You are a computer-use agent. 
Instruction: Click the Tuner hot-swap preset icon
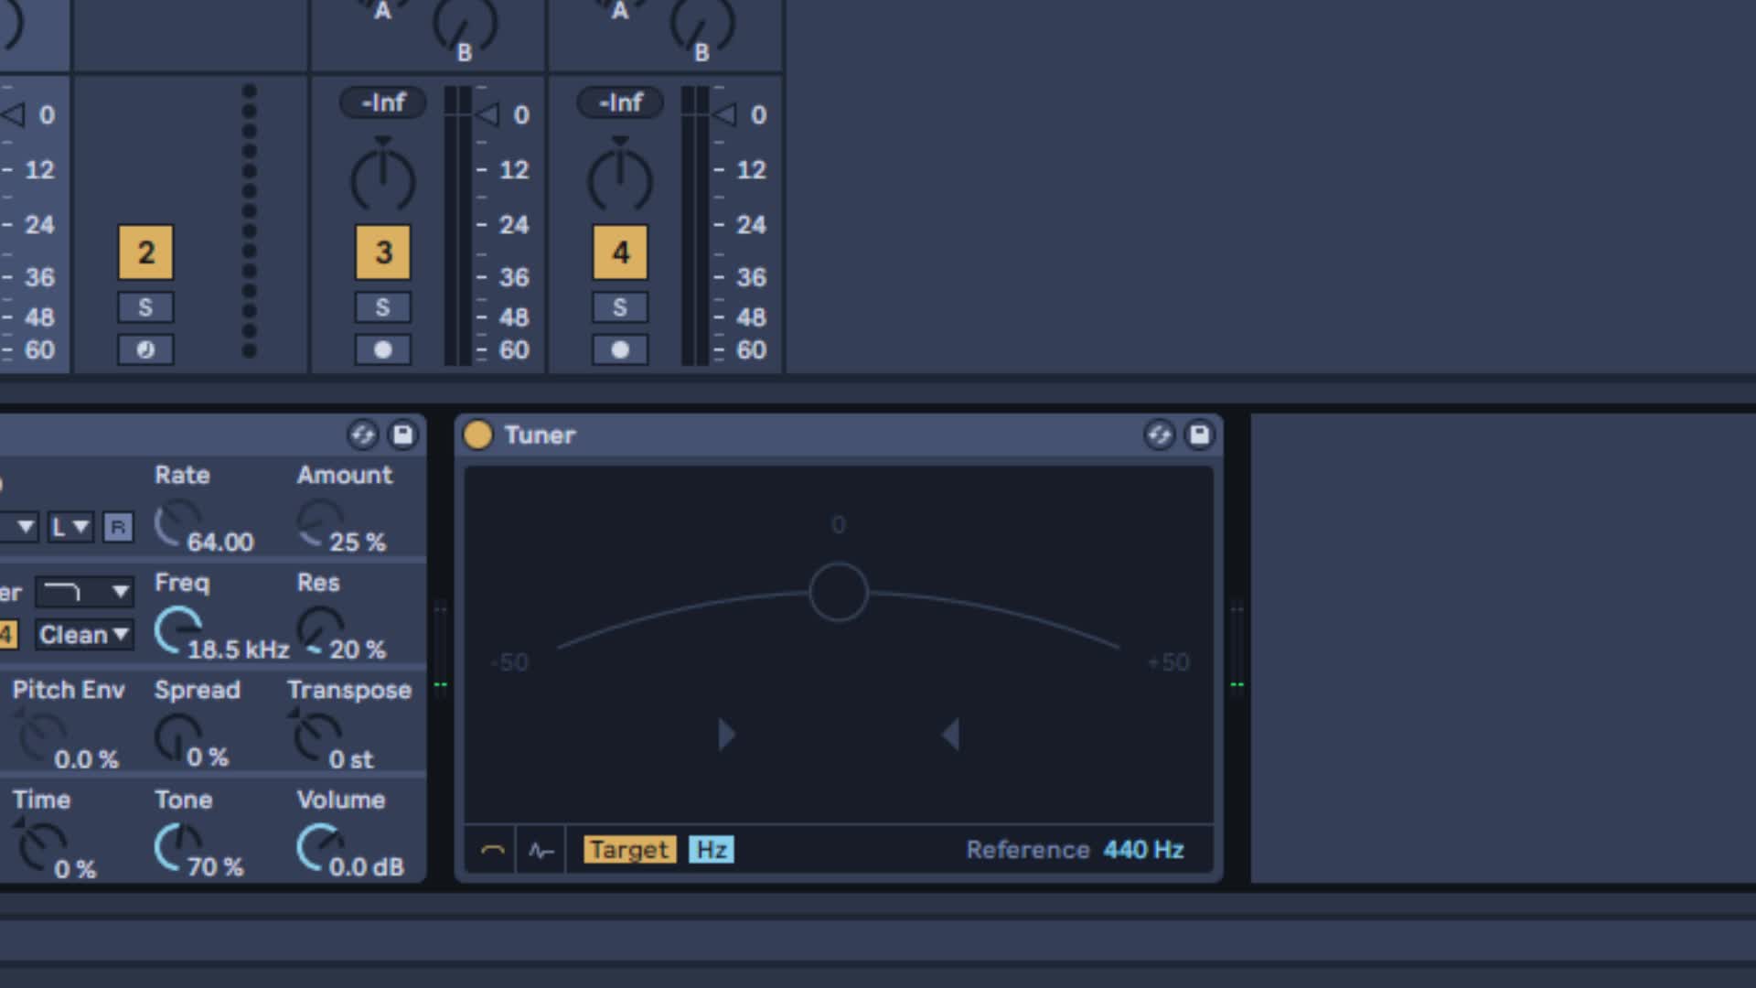(1159, 435)
